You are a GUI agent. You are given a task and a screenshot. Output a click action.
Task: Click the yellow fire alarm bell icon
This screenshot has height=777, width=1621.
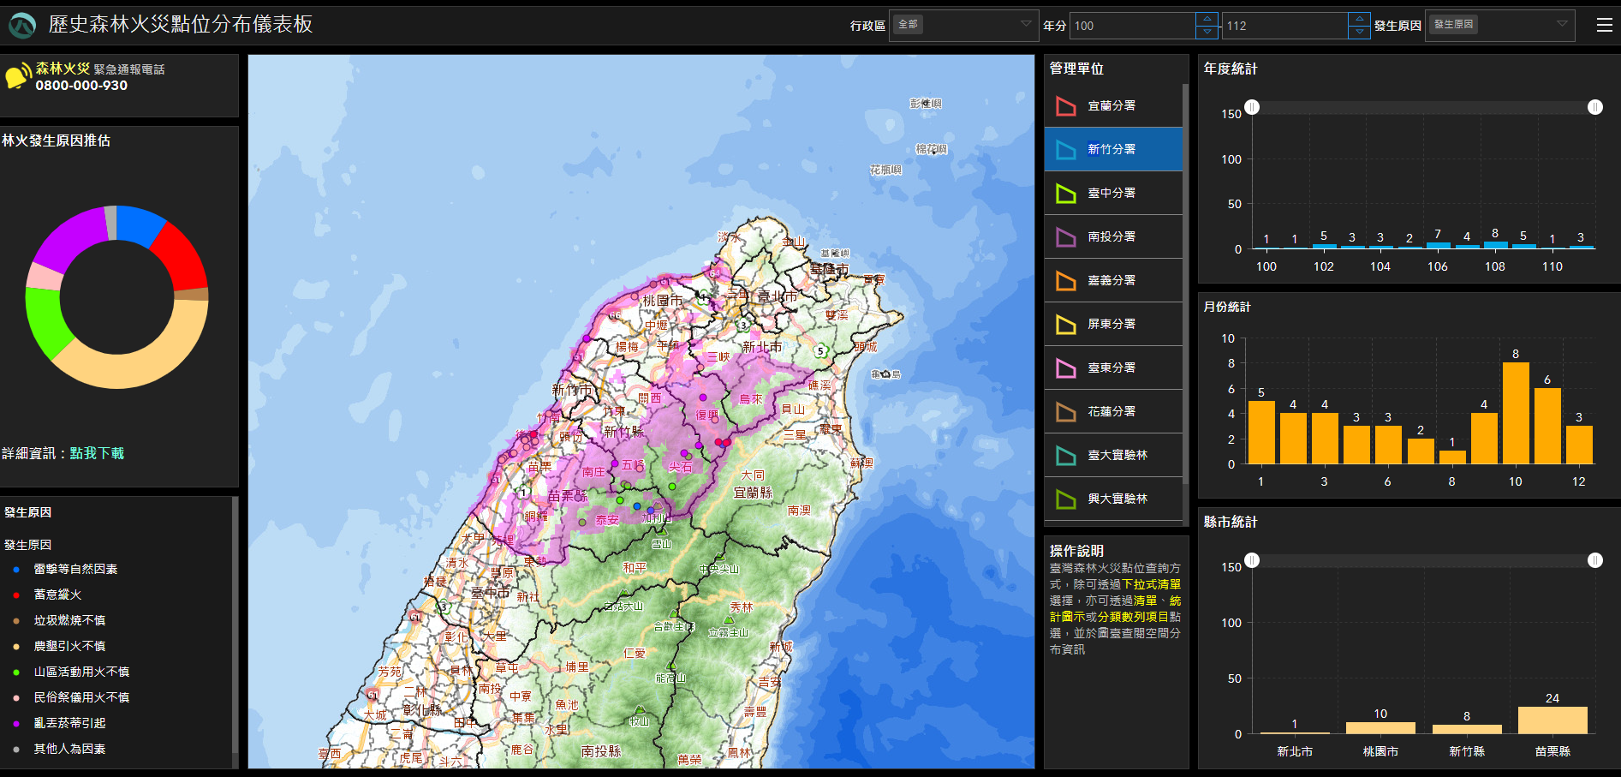click(16, 77)
